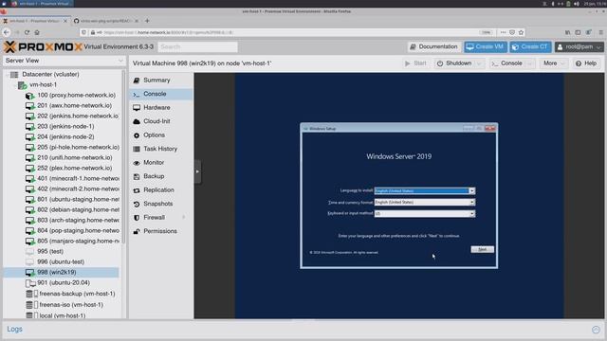
Task: Click the Console toolbar button
Action: pos(507,63)
